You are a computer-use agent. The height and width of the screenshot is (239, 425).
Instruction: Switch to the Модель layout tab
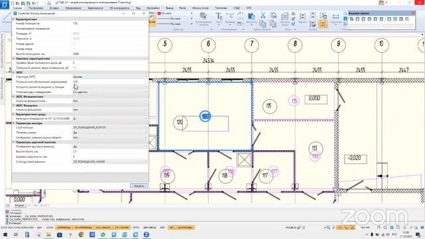click(19, 205)
